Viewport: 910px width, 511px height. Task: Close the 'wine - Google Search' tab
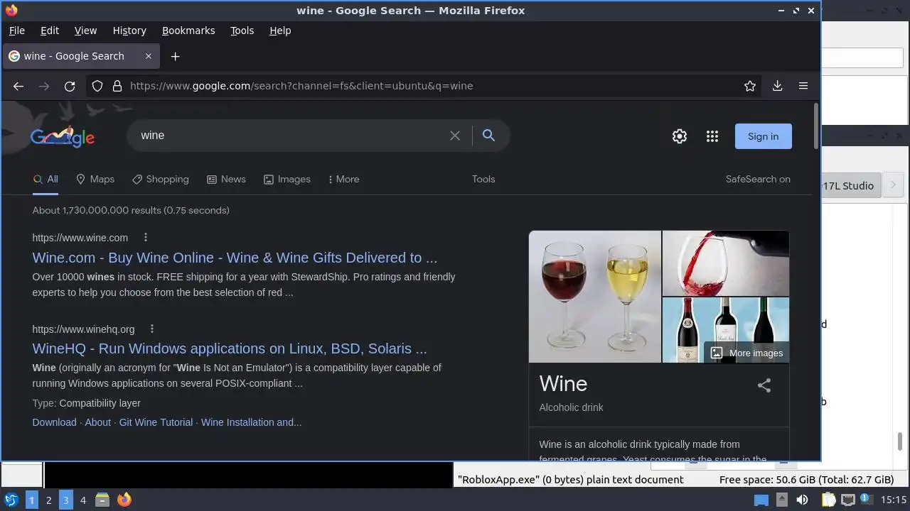[x=149, y=56]
